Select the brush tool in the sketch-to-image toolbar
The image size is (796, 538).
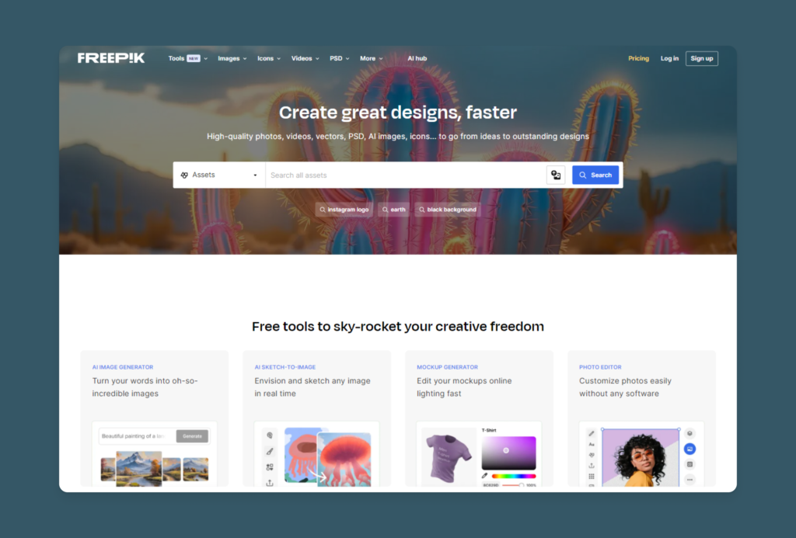[x=271, y=452]
